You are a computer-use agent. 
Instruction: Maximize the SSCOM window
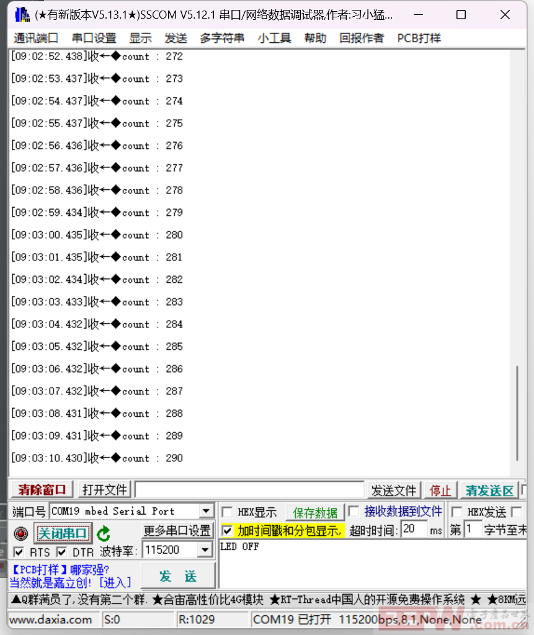(x=461, y=15)
